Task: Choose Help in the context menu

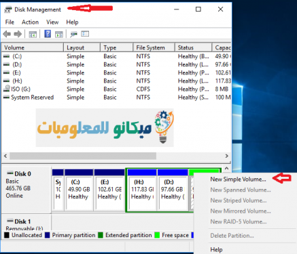Action: [x=216, y=249]
